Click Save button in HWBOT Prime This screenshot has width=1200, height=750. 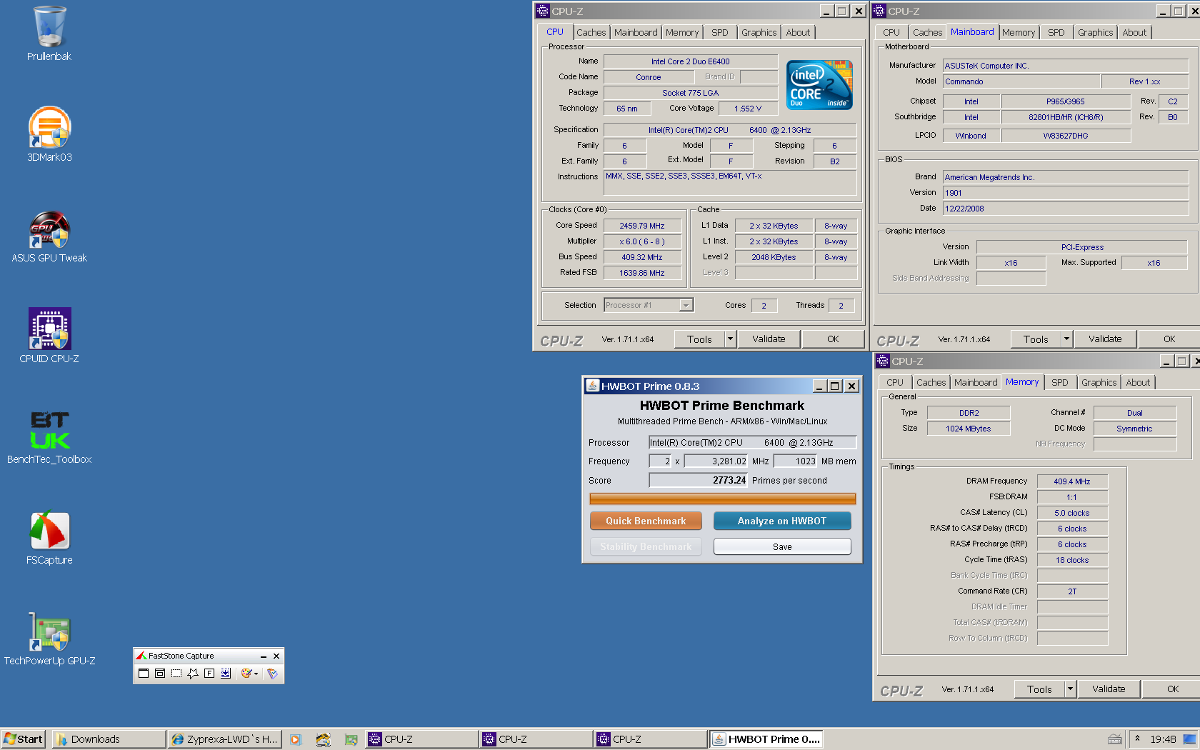click(x=782, y=546)
